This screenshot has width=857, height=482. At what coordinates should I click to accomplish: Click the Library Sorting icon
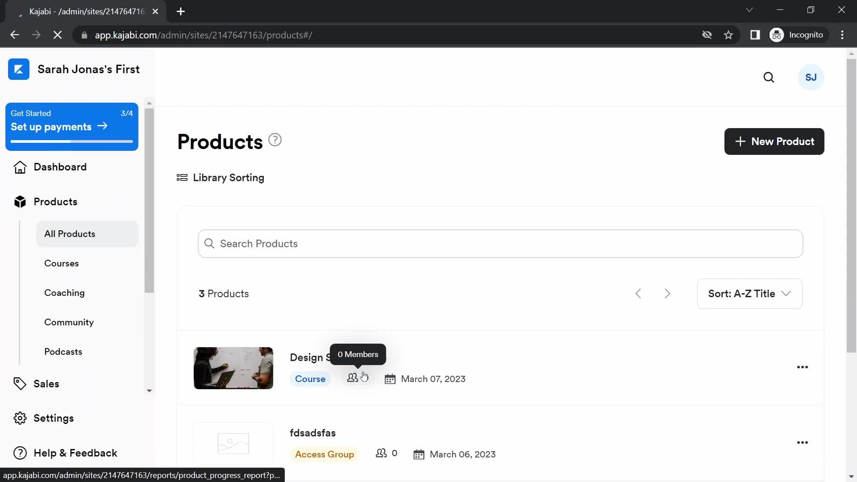(x=182, y=177)
